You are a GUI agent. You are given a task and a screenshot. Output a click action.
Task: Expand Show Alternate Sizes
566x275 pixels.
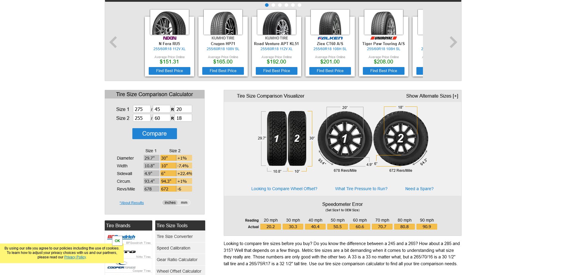(x=432, y=96)
